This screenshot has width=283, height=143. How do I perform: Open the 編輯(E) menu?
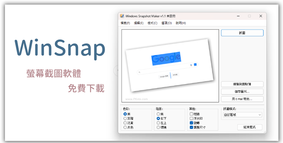point(139,23)
